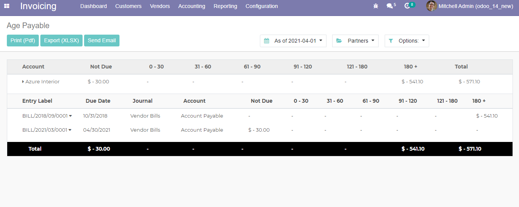Open the Accounting menu

pyautogui.click(x=191, y=6)
